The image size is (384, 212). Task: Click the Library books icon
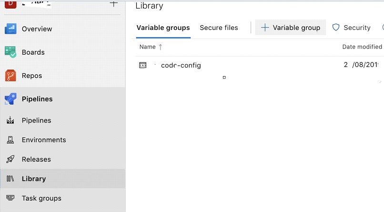[x=10, y=179]
